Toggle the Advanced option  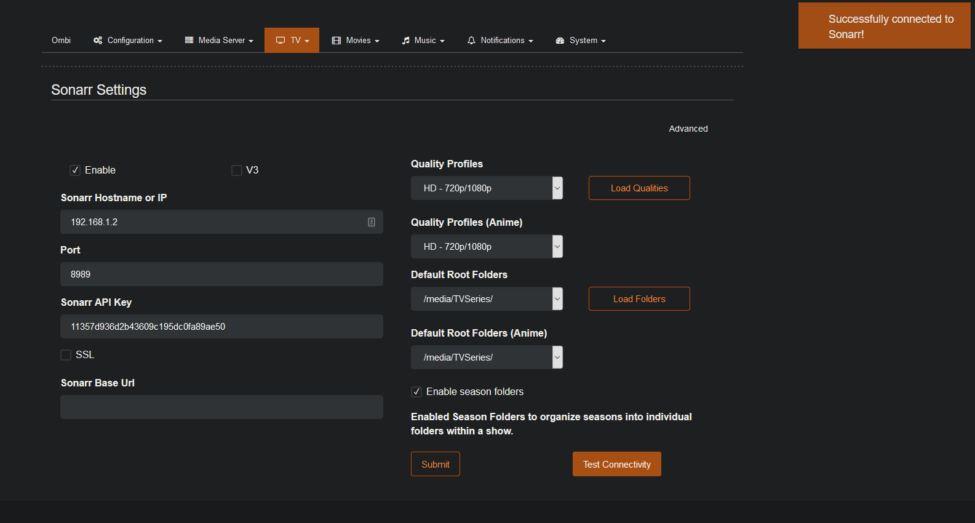[x=688, y=129]
